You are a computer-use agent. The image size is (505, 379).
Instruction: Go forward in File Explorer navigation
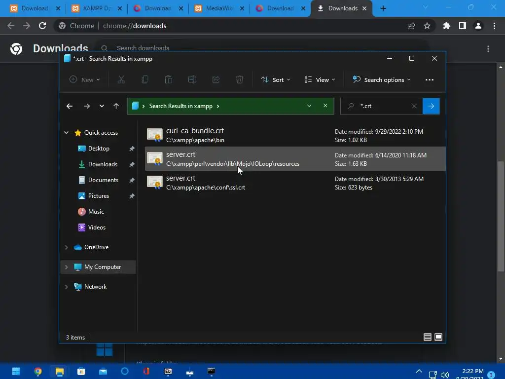87,106
